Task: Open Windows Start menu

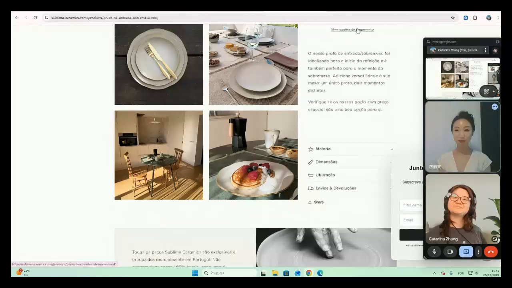Action: click(195, 273)
